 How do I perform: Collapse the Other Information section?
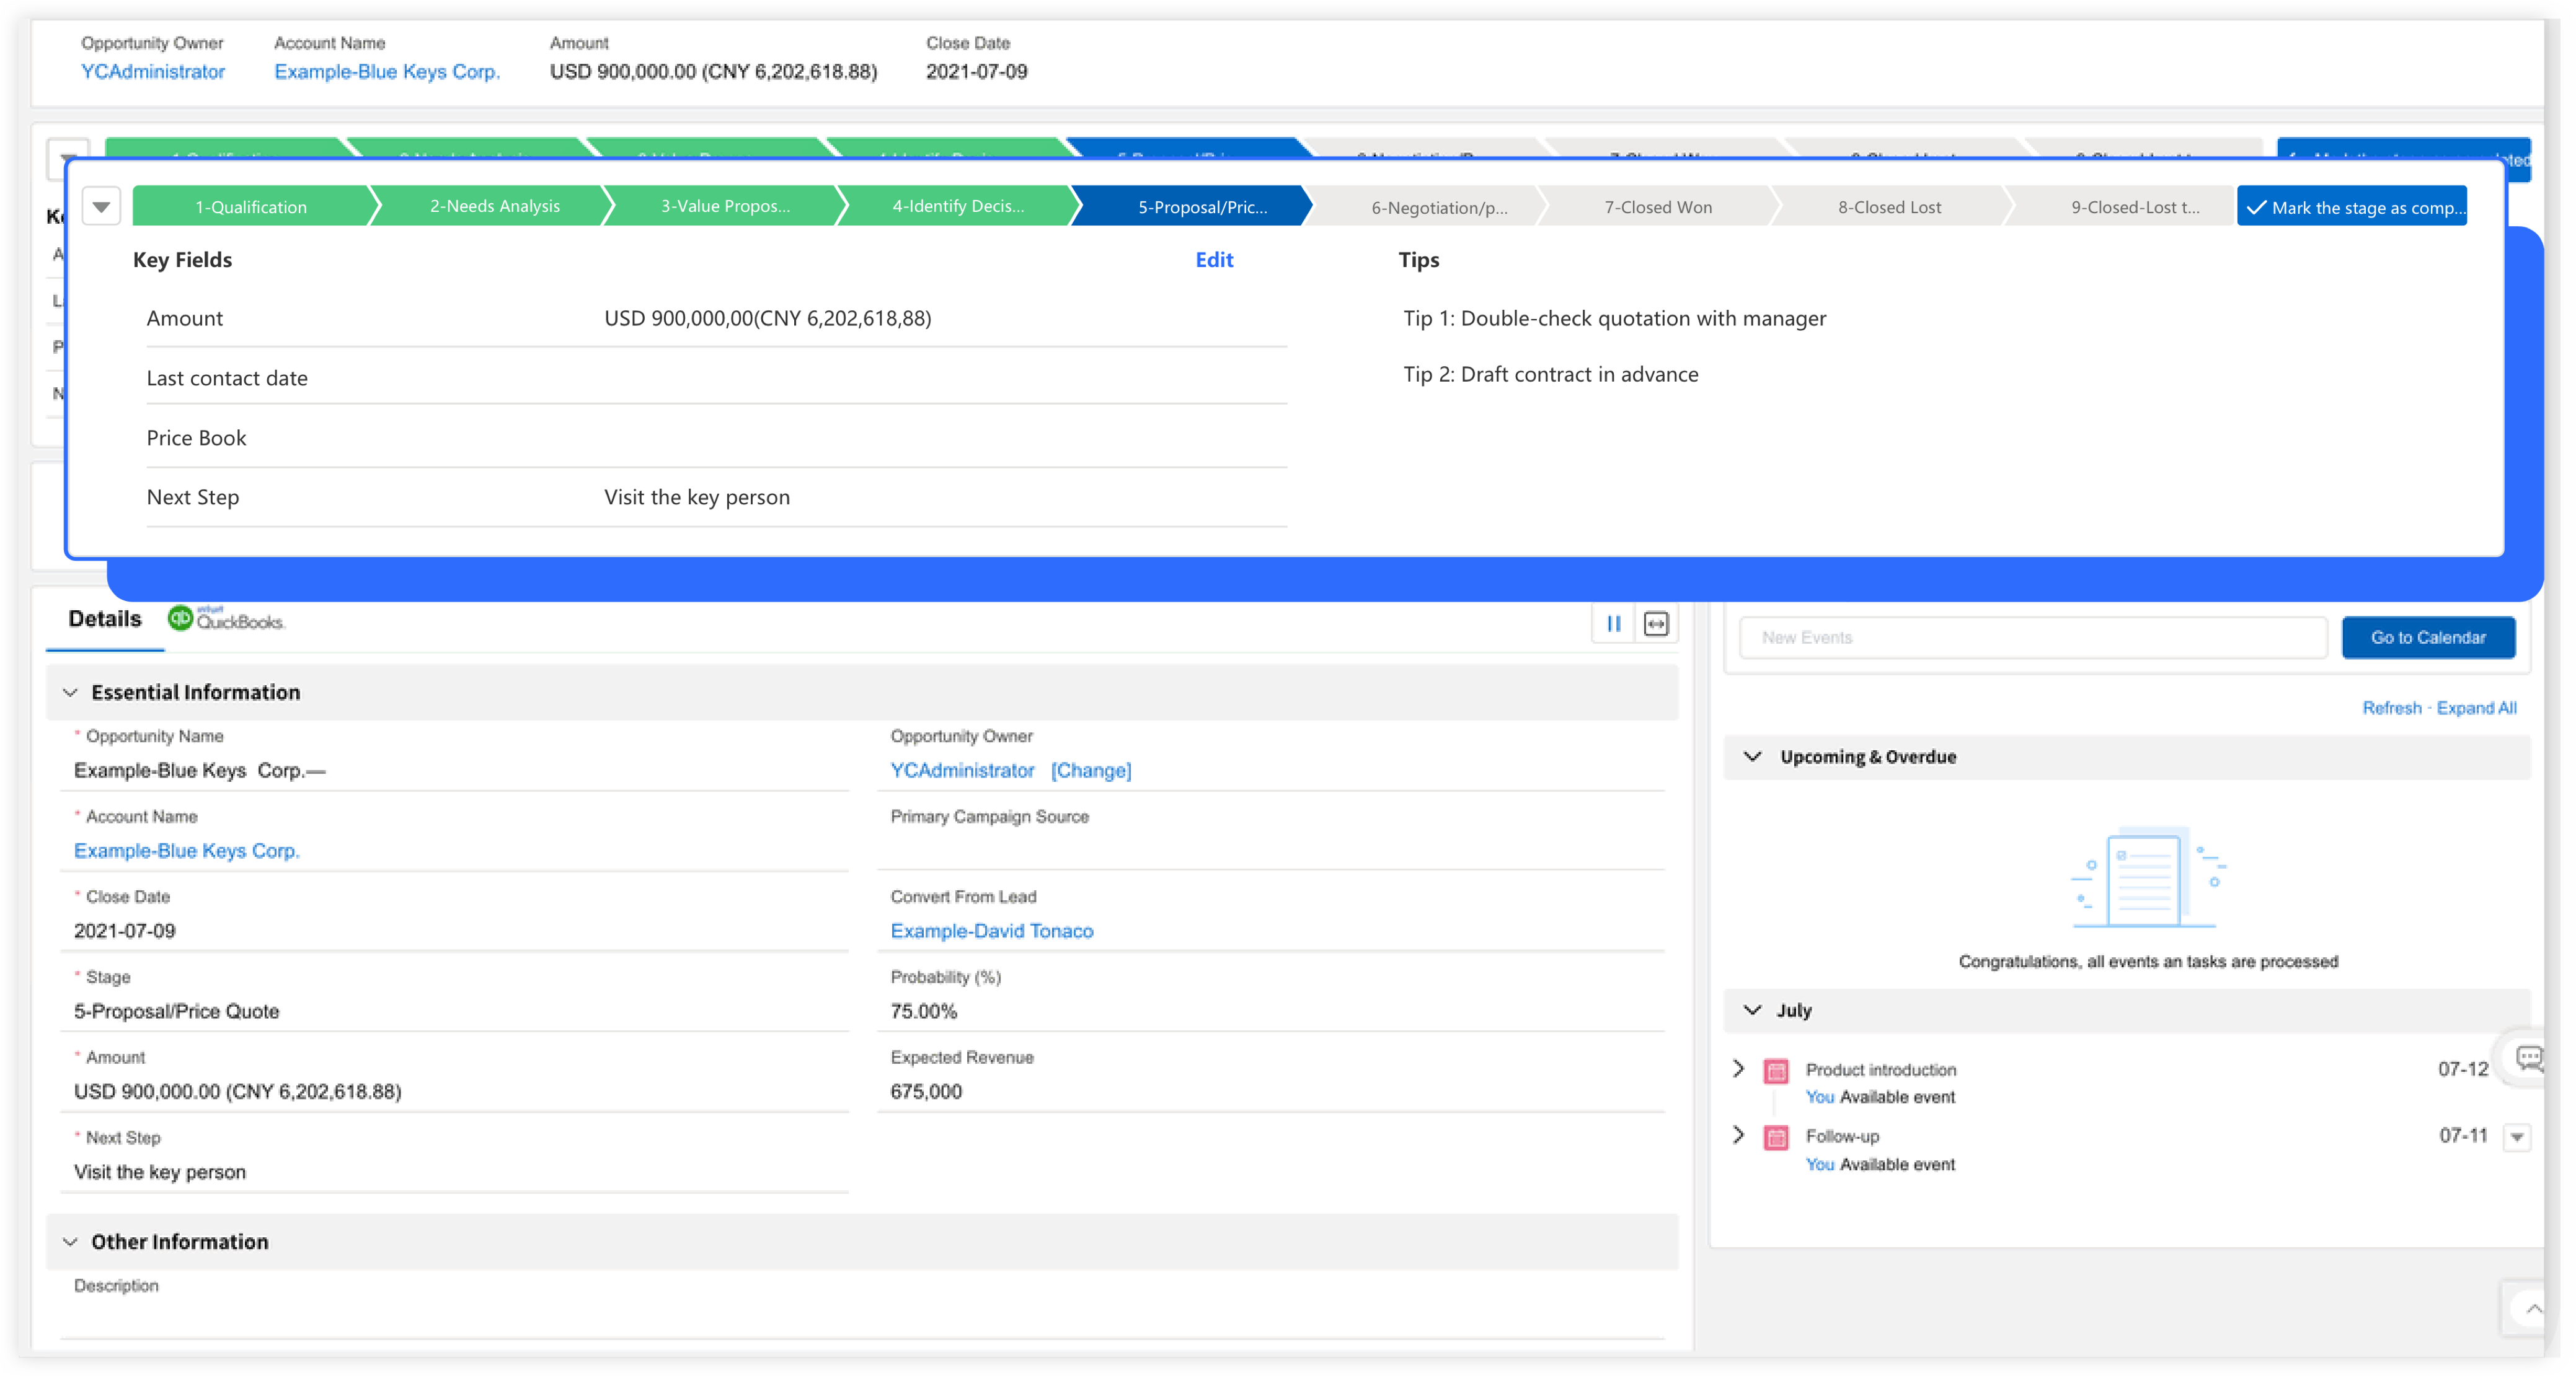[70, 1242]
